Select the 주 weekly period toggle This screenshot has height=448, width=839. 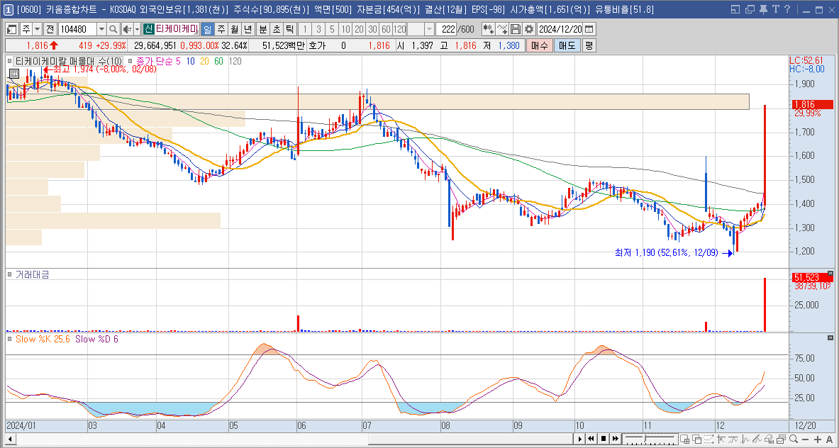tap(221, 29)
